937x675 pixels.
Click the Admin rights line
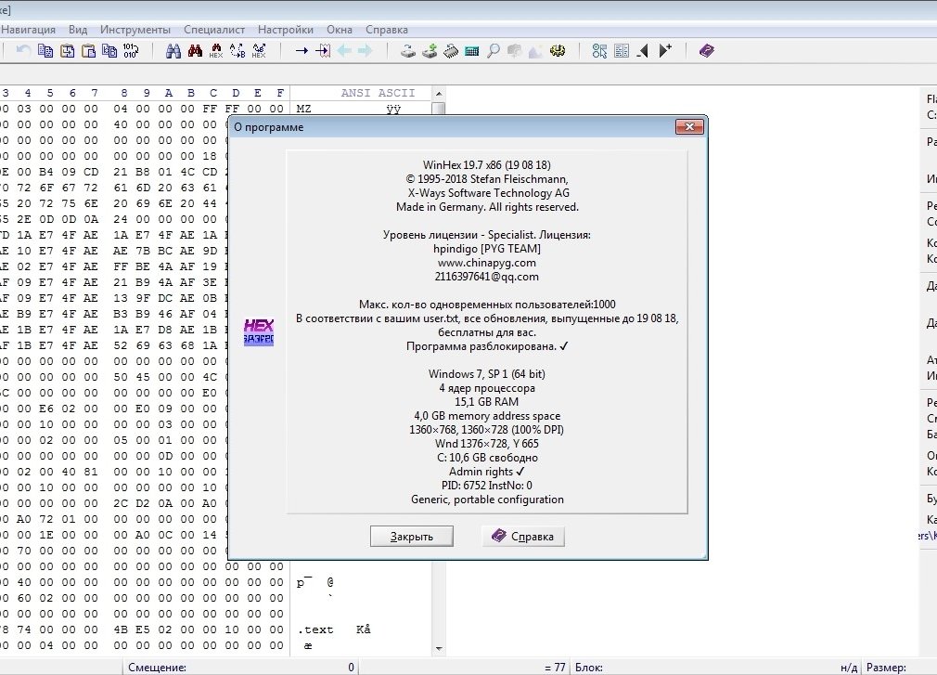click(487, 472)
